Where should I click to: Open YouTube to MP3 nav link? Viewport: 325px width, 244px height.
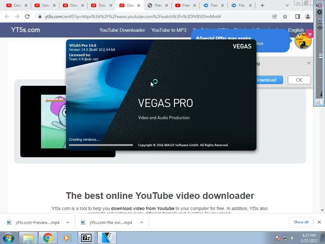169,30
